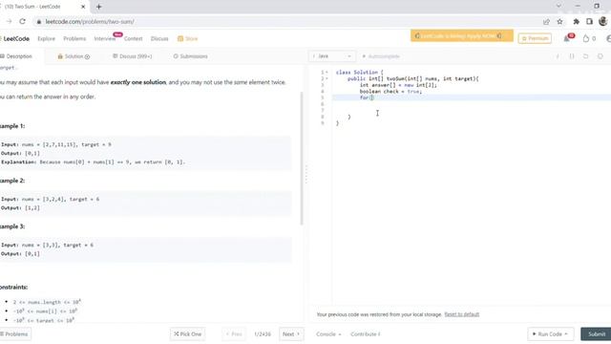611x344 pixels.
Task: Click the description panel scrollbar
Action: coord(302,158)
